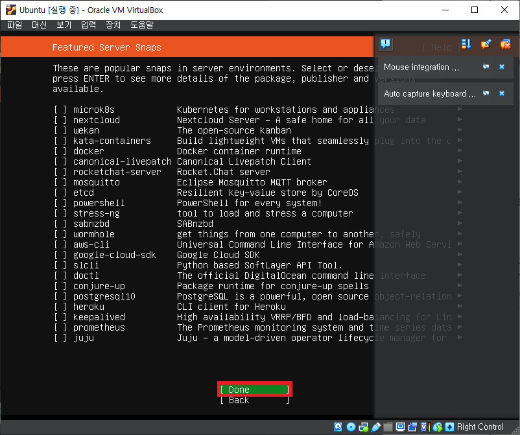The height and width of the screenshot is (435, 520).
Task: Click the network adapter status icon
Action: coord(364,427)
